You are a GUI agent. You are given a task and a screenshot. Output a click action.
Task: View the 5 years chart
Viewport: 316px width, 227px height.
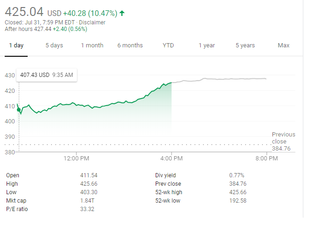(245, 45)
